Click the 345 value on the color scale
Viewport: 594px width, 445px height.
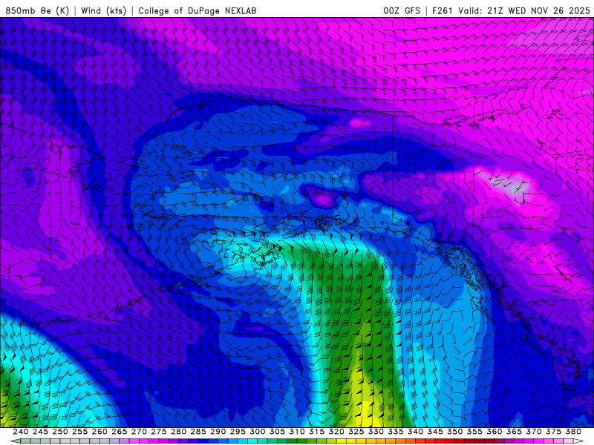click(435, 432)
